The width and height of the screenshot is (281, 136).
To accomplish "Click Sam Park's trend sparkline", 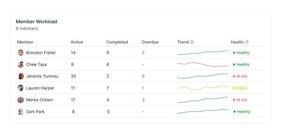I will click(203, 111).
